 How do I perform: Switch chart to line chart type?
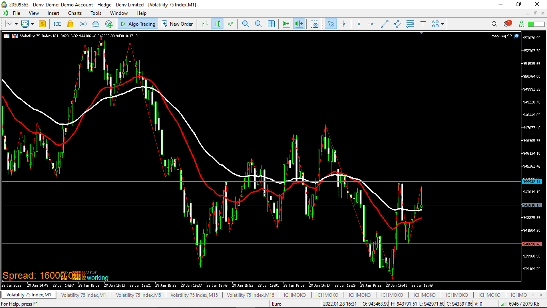[230, 24]
